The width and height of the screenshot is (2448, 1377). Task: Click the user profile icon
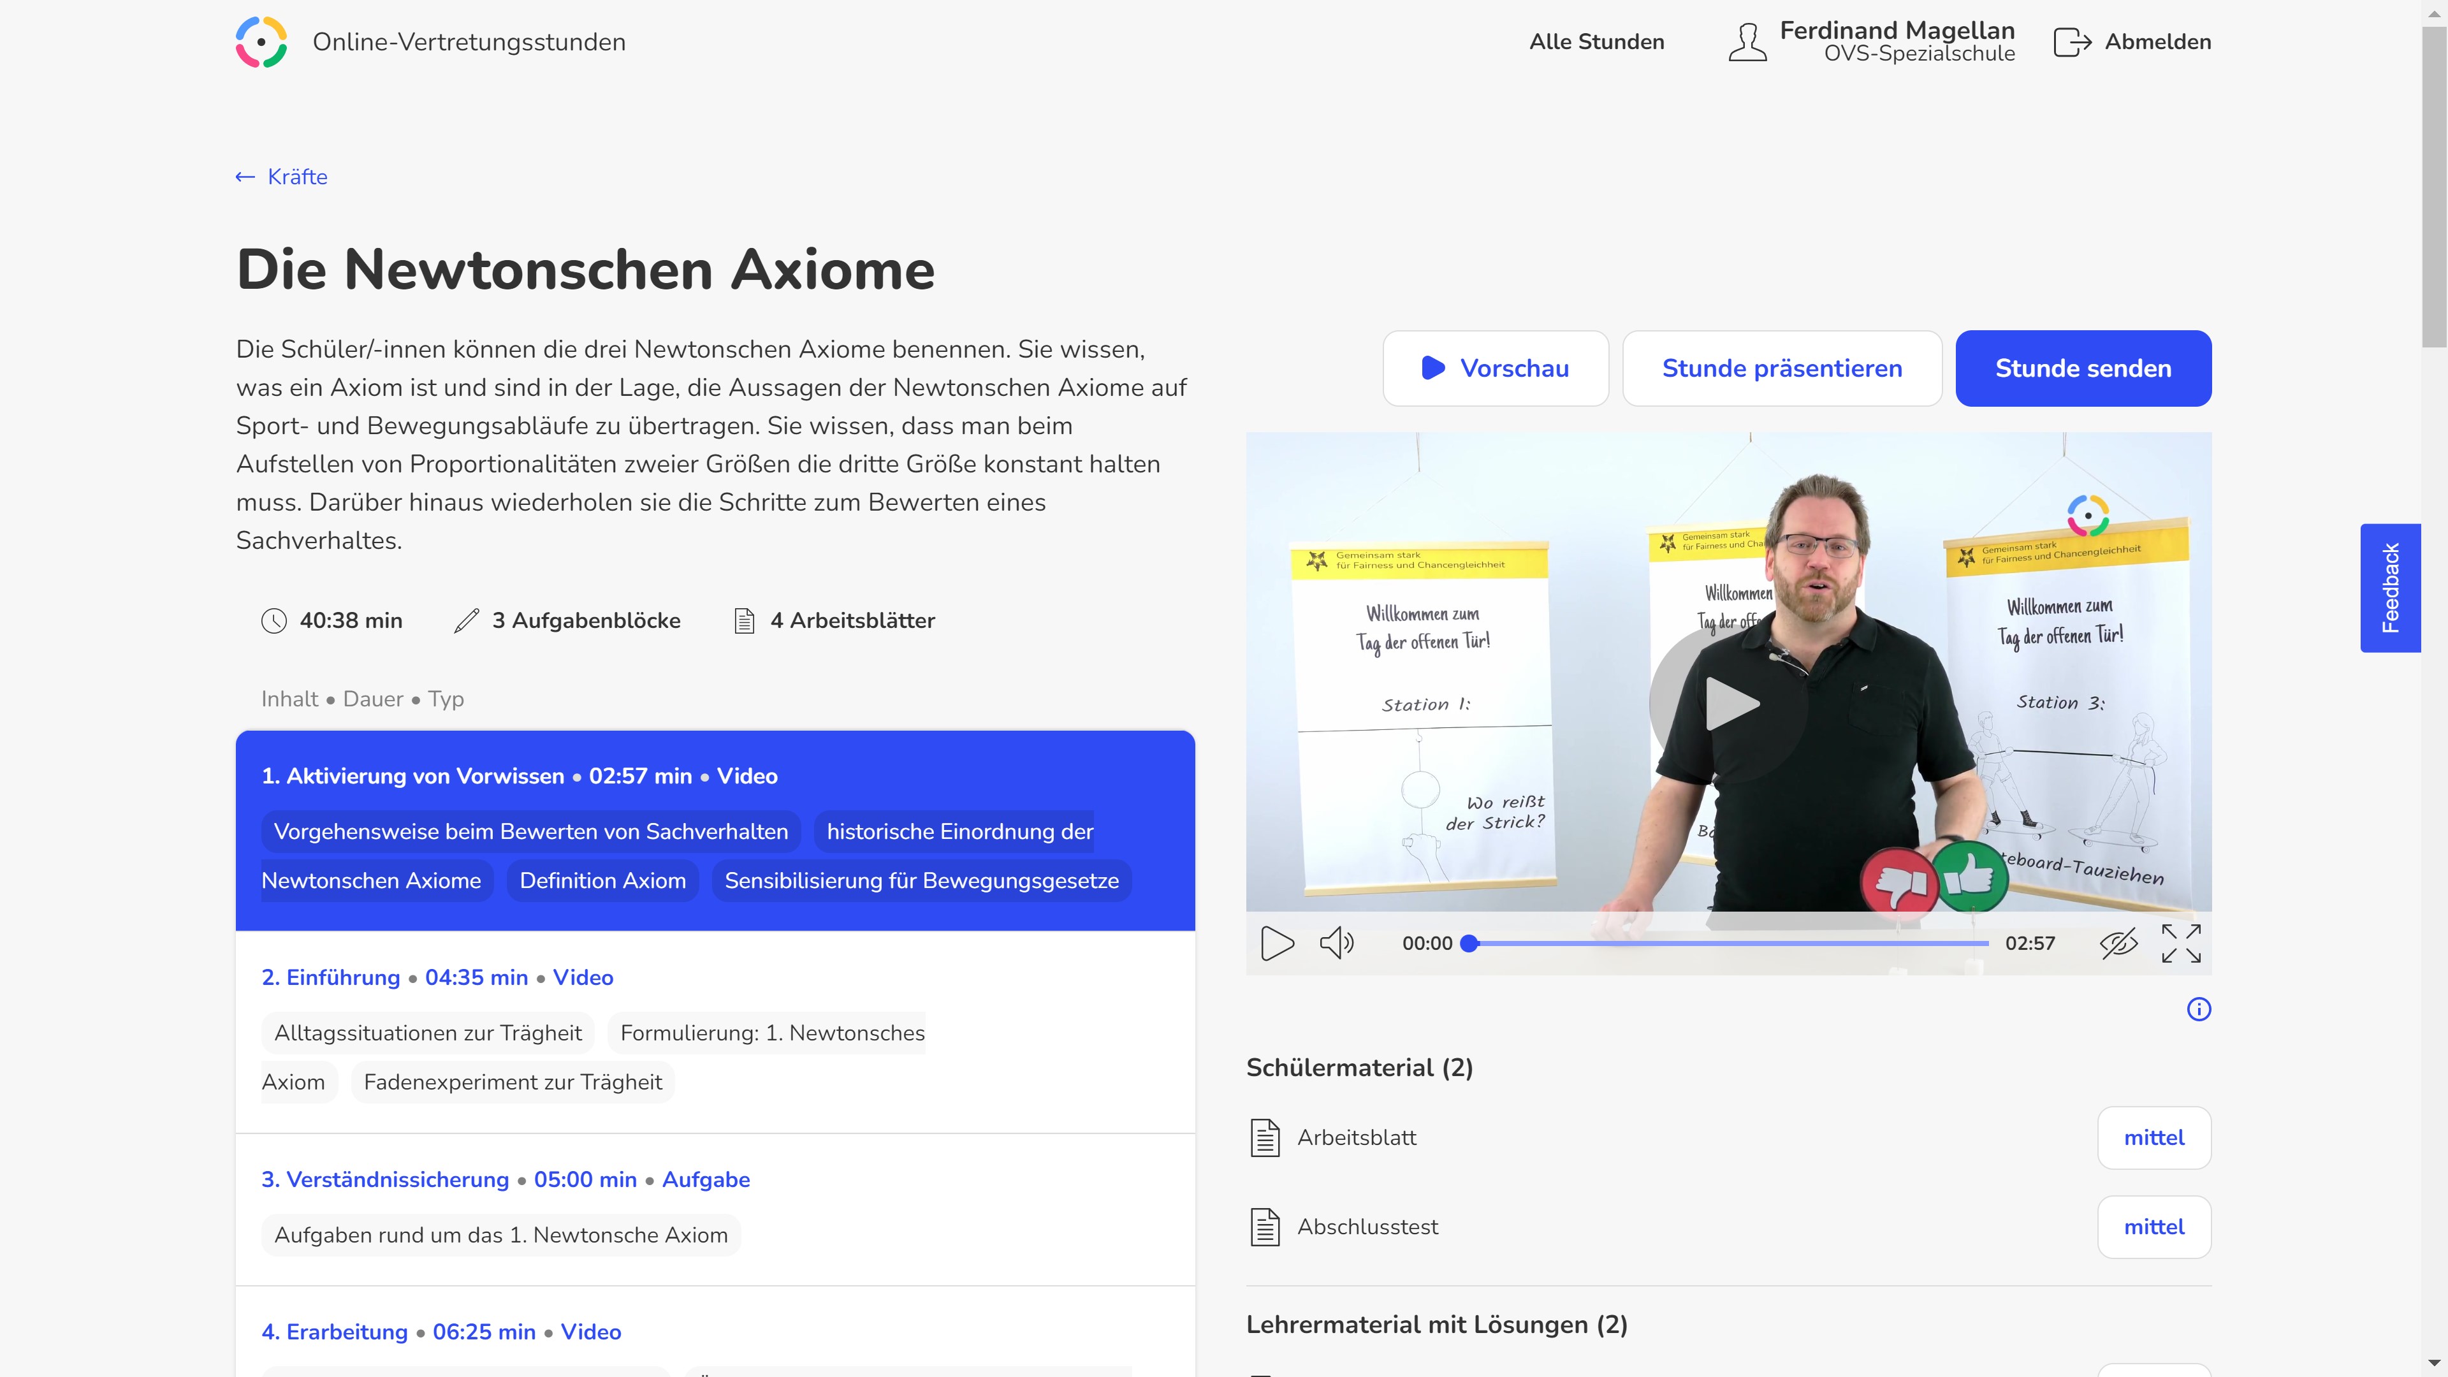tap(1747, 42)
